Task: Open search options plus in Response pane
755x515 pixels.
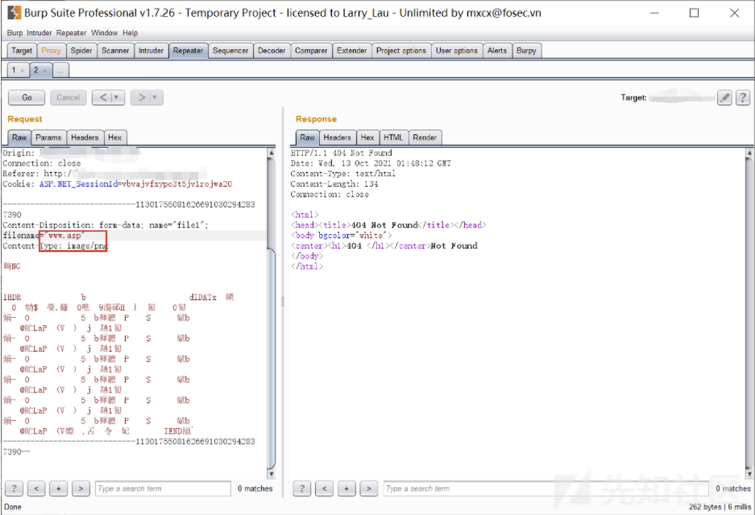Action: click(346, 488)
